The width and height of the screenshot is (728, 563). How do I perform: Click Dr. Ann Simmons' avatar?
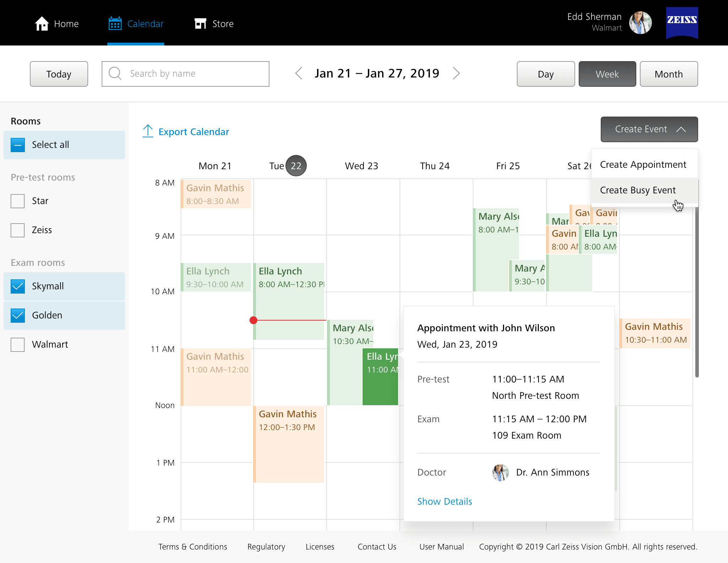point(500,472)
